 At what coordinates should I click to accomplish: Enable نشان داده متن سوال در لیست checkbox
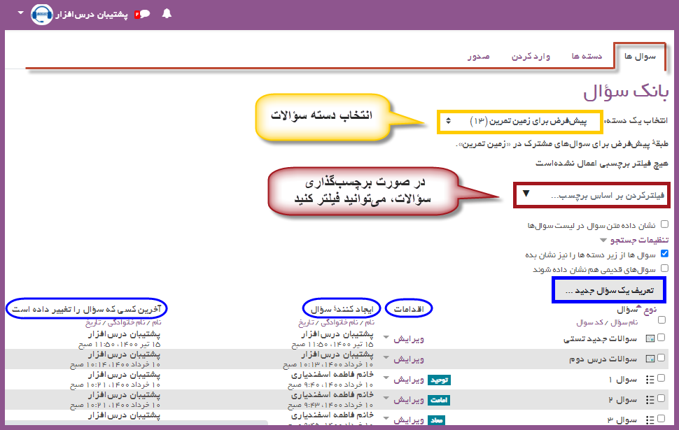[x=665, y=224]
